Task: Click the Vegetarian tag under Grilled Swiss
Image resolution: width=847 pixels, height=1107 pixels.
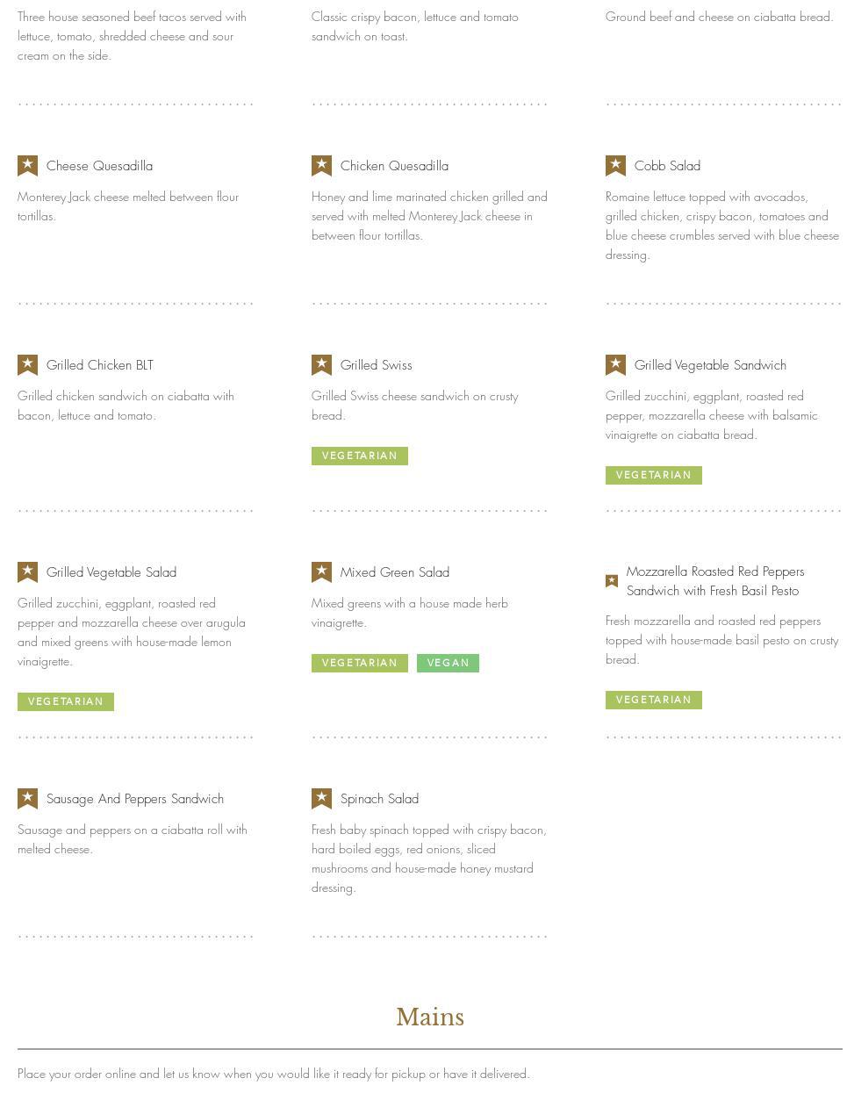Action: pyautogui.click(x=359, y=456)
